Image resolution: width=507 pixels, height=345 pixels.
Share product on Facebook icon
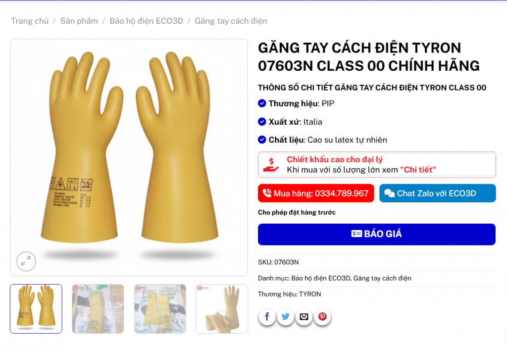[x=267, y=317]
